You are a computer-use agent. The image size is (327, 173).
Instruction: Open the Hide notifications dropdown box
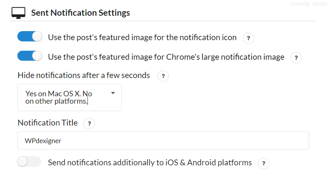click(x=69, y=97)
